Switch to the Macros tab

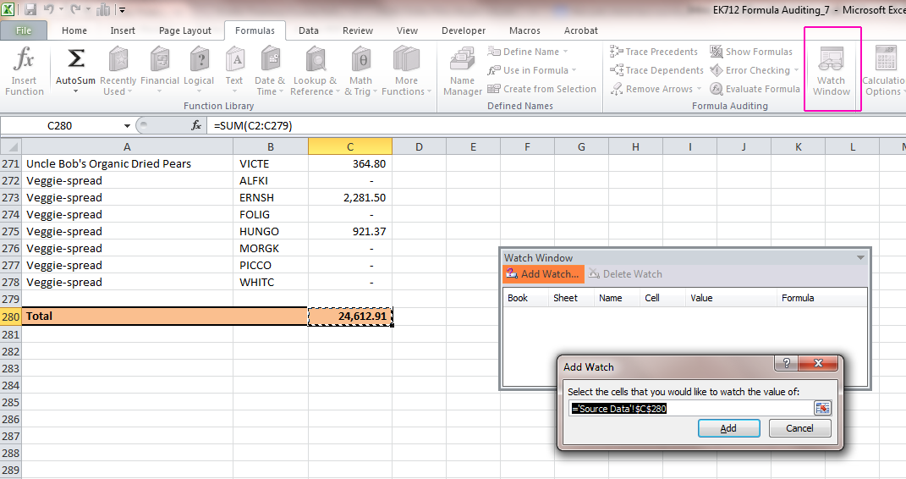[524, 30]
